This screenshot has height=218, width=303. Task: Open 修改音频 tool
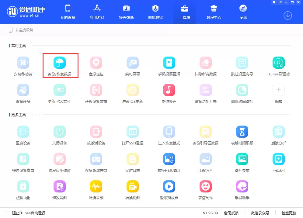60,190
